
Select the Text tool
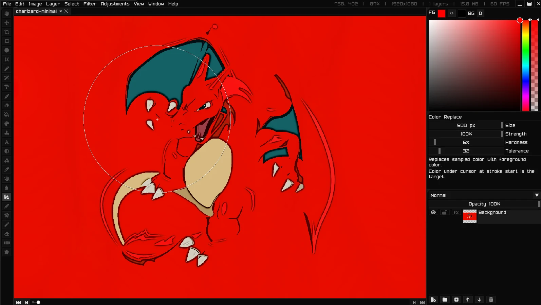point(6,142)
